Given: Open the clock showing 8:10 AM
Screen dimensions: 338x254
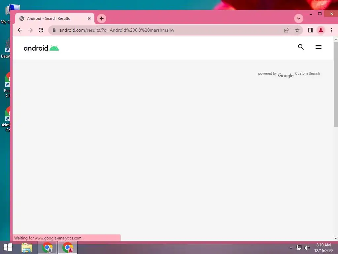Looking at the screenshot, I should pyautogui.click(x=323, y=248).
